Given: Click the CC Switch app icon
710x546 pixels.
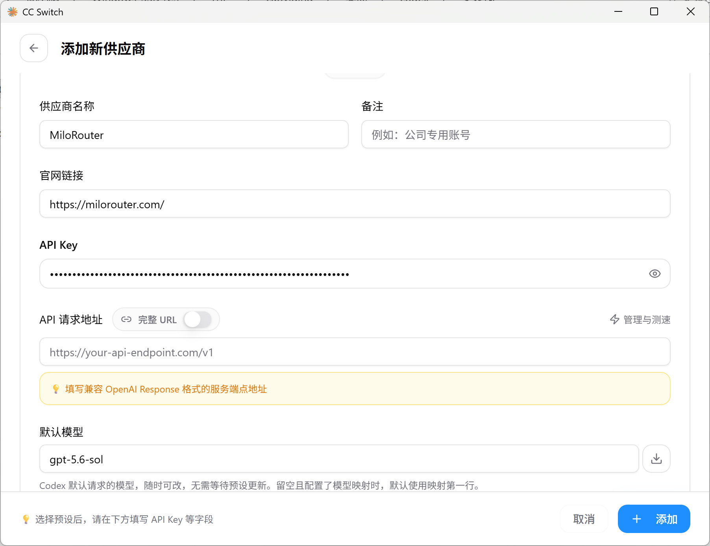Looking at the screenshot, I should (13, 12).
